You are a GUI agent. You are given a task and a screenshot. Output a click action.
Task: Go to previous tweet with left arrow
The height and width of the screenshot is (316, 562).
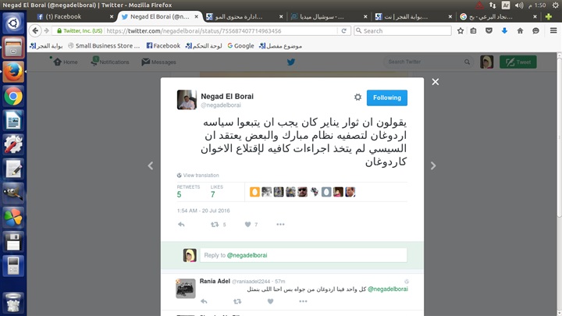coord(151,165)
